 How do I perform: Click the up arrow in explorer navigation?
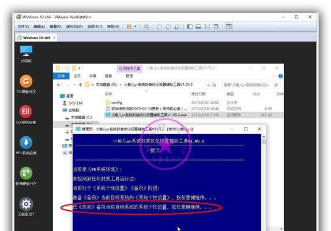click(80, 85)
